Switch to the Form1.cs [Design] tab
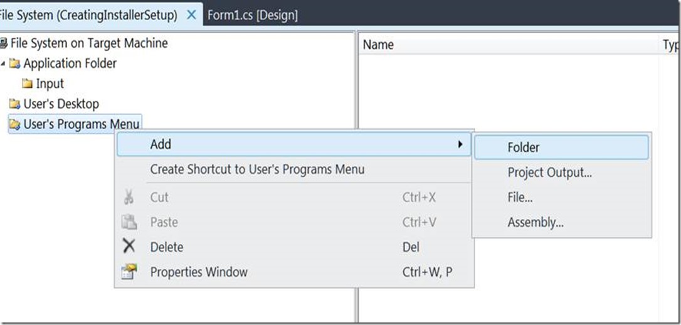The width and height of the screenshot is (681, 325). click(252, 15)
